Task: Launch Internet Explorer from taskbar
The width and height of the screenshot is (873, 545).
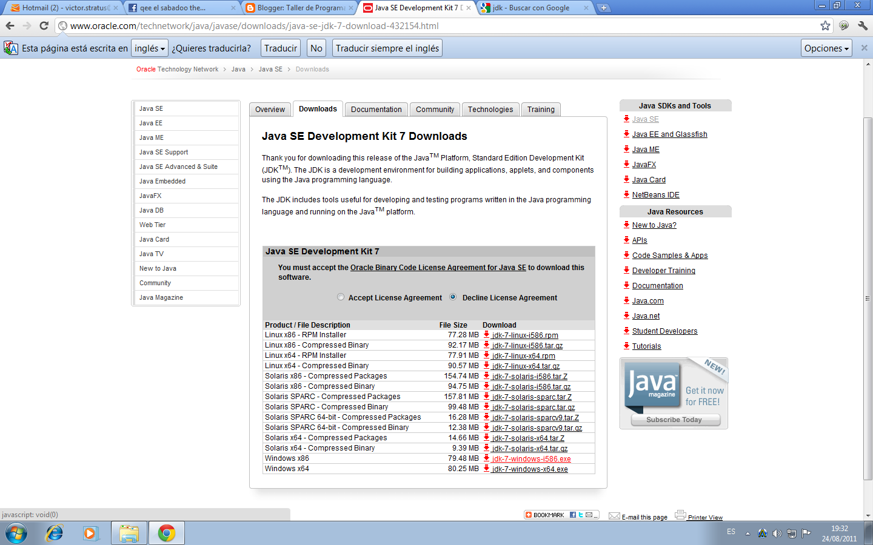Action: pyautogui.click(x=55, y=533)
